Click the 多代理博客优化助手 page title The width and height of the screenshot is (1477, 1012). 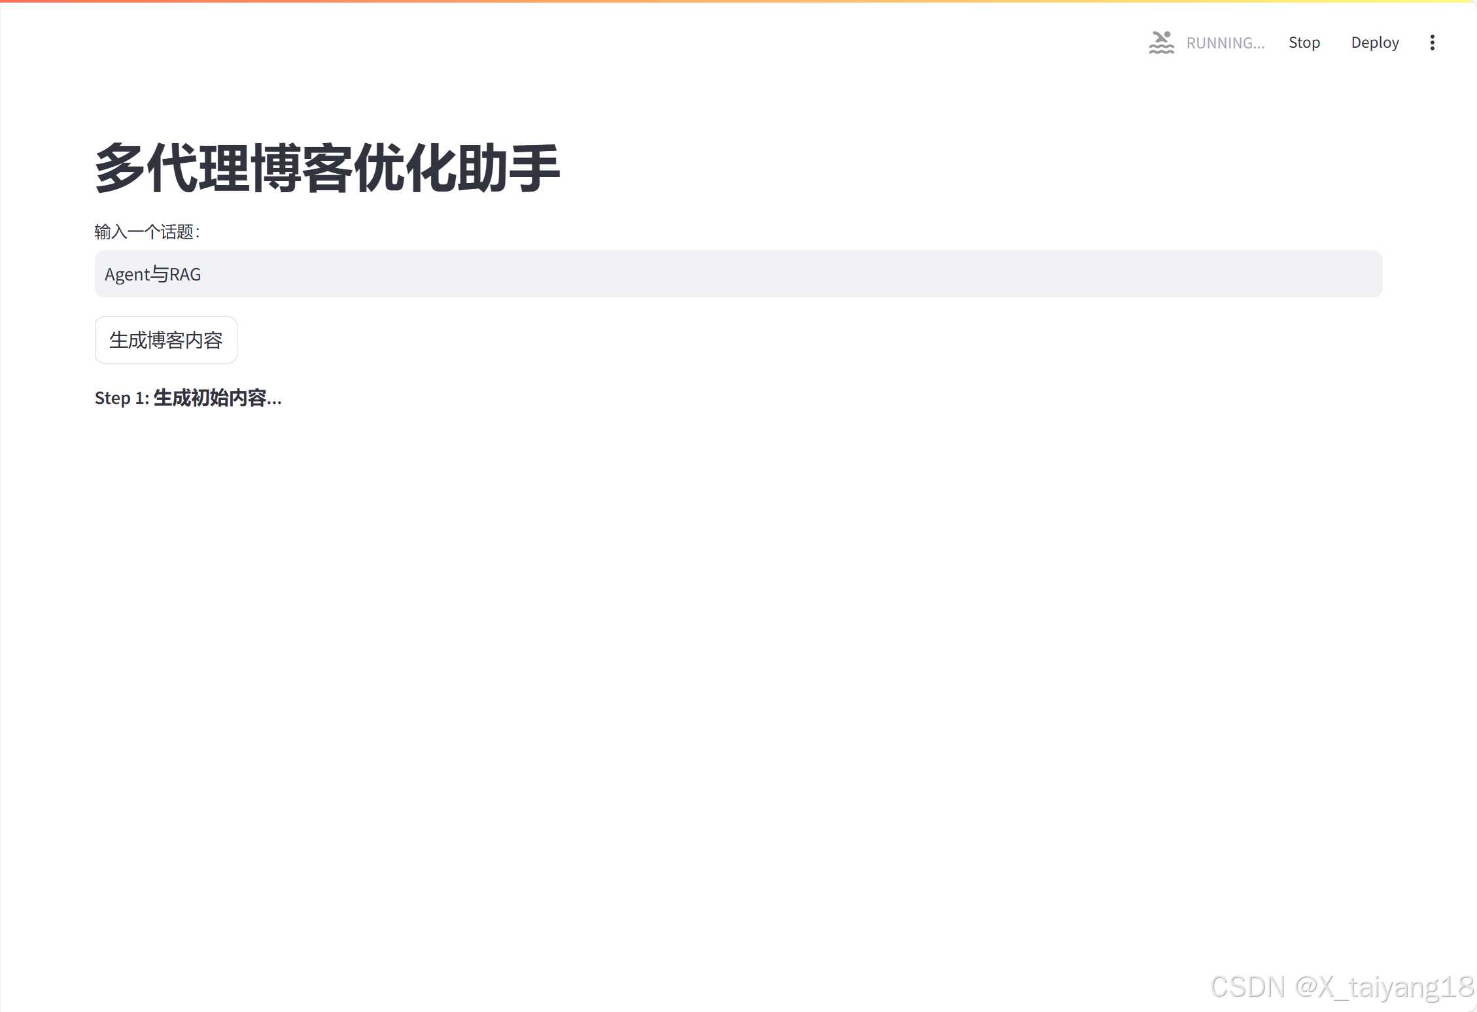click(x=328, y=168)
